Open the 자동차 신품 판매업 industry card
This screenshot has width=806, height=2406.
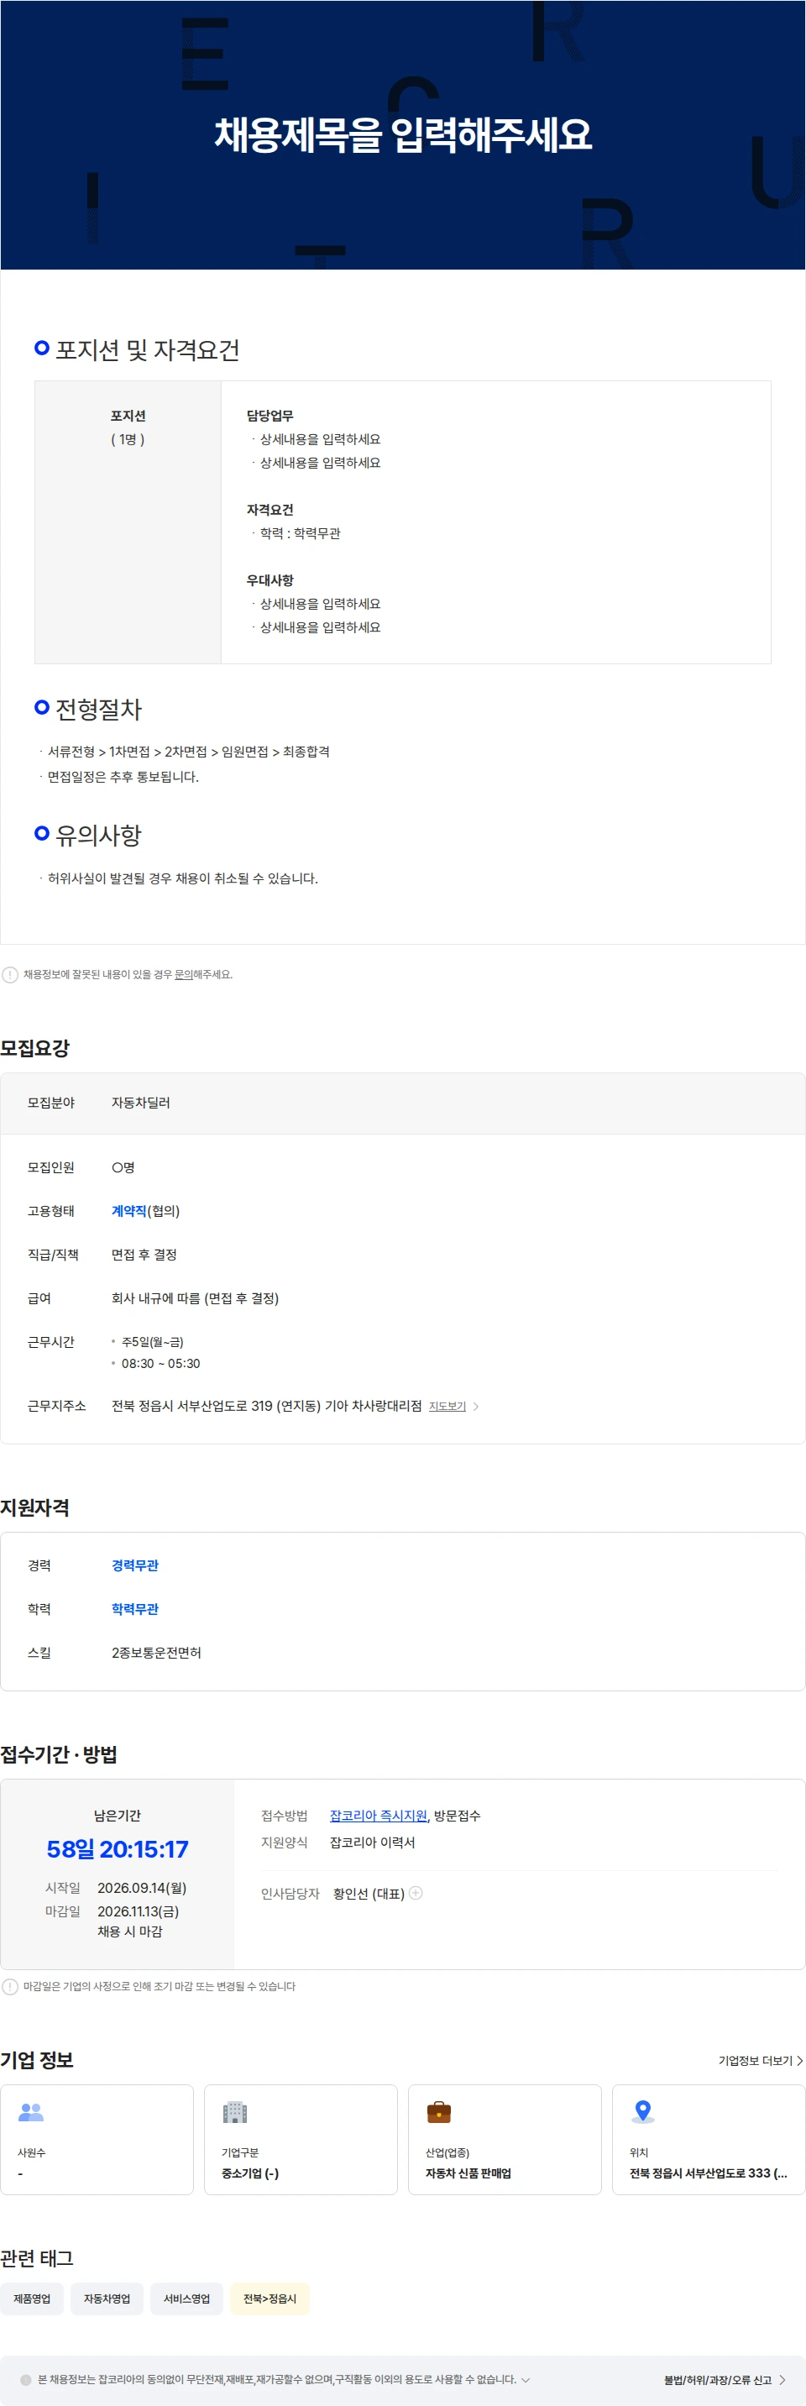tap(505, 2139)
